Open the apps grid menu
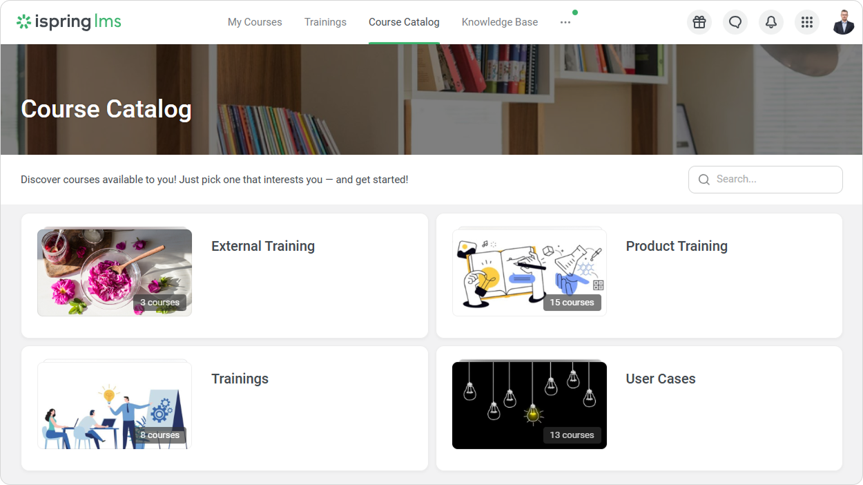Image resolution: width=863 pixels, height=485 pixels. pos(807,22)
